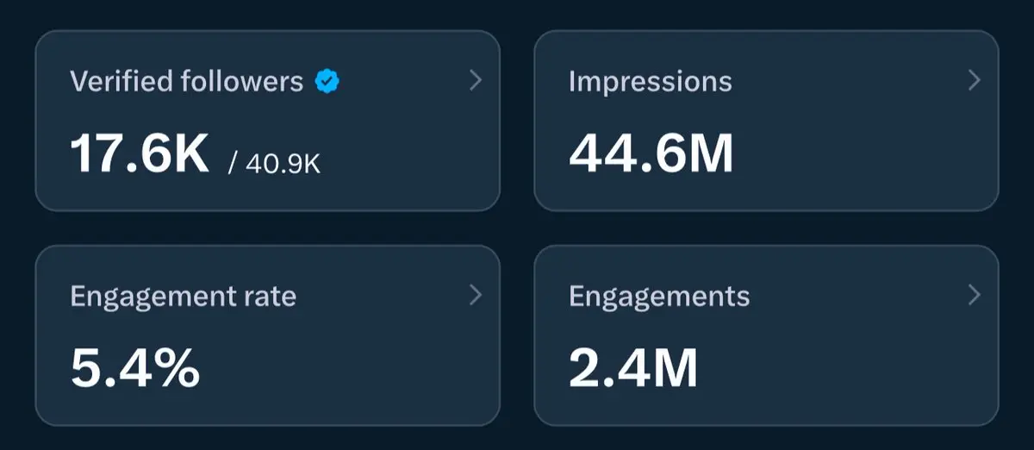Image resolution: width=1034 pixels, height=450 pixels.
Task: Click the 40.9K total followers figure
Action: [283, 164]
